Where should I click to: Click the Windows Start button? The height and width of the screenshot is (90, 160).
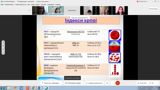pyautogui.click(x=3, y=88)
